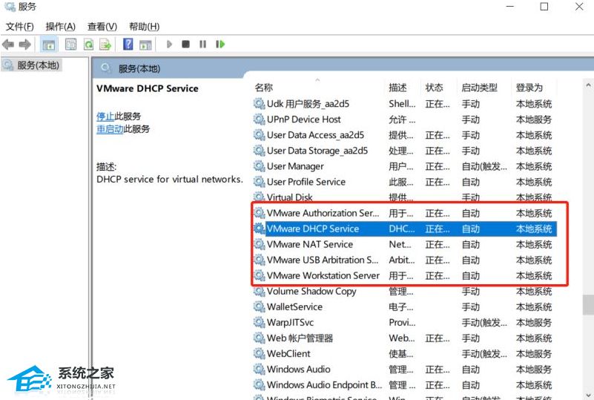Click the Forward arrow in the toolbar
This screenshot has width=594, height=400.
click(24, 45)
